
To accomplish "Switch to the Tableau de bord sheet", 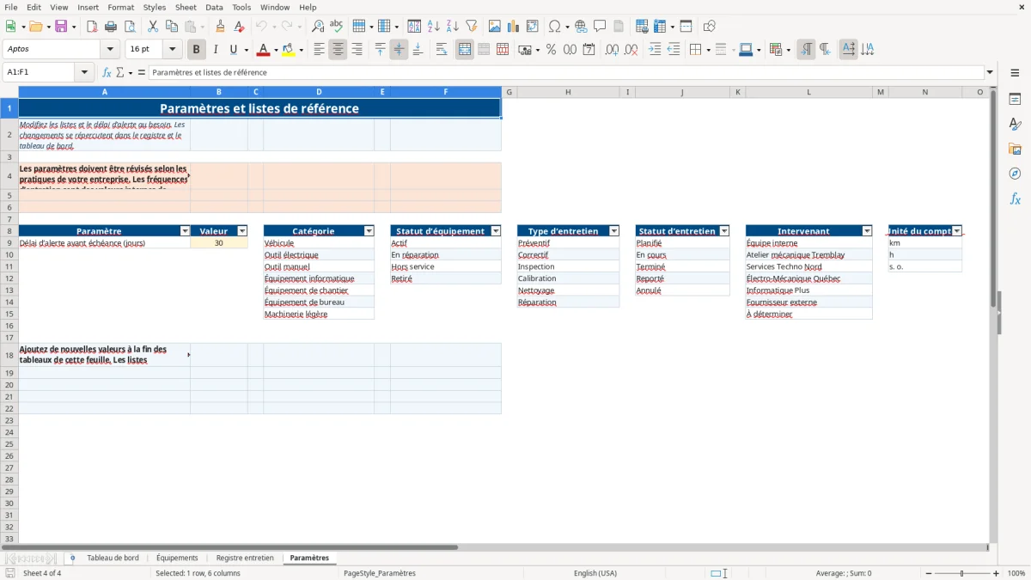I will click(113, 558).
